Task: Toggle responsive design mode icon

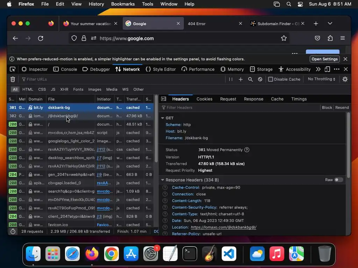Action: (327, 69)
